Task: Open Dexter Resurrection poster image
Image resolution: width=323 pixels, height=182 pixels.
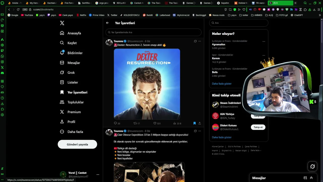Action: pyautogui.click(x=147, y=84)
